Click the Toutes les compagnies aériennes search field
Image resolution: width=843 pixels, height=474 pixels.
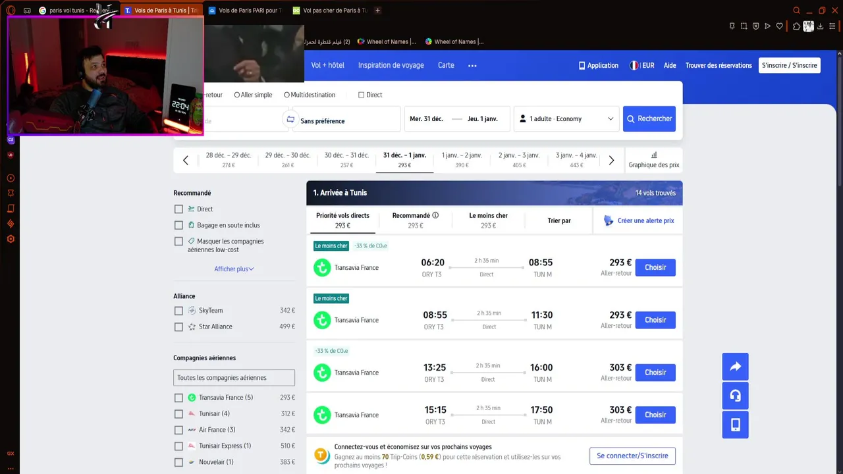(234, 378)
